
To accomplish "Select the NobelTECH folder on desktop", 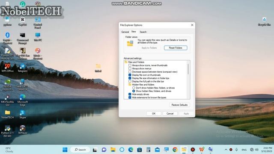I will pos(7,114).
